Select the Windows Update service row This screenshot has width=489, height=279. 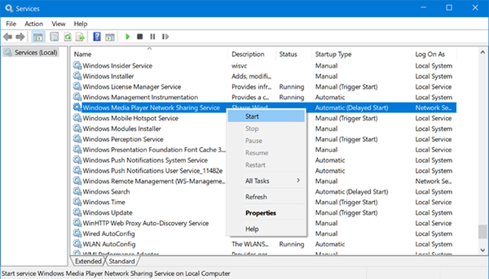click(107, 213)
